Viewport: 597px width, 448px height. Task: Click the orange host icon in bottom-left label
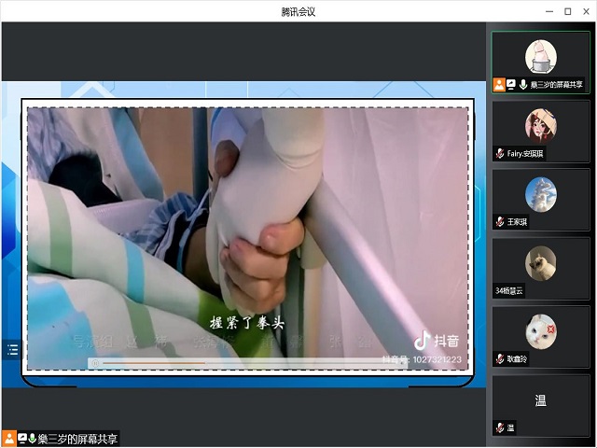point(8,438)
